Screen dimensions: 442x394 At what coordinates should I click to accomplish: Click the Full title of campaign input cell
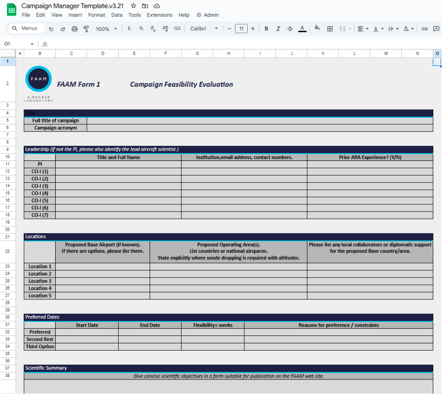(259, 120)
